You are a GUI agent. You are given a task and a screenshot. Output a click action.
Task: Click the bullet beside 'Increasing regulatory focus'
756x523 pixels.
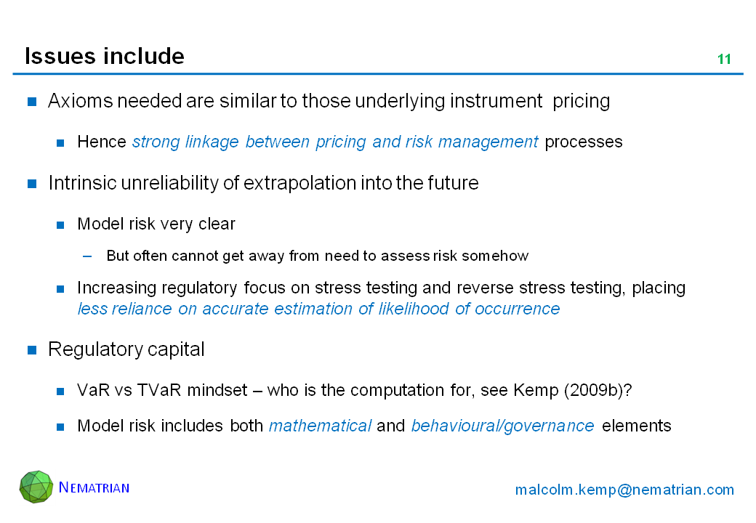pyautogui.click(x=62, y=288)
